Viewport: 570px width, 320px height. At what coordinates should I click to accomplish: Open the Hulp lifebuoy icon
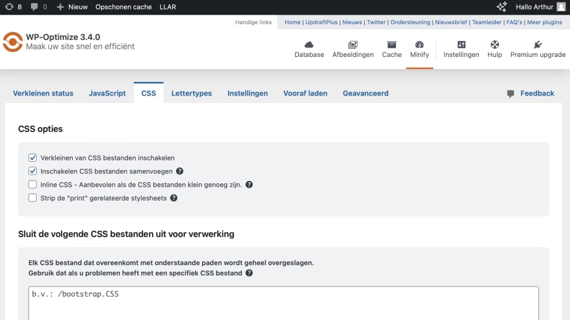(x=495, y=45)
